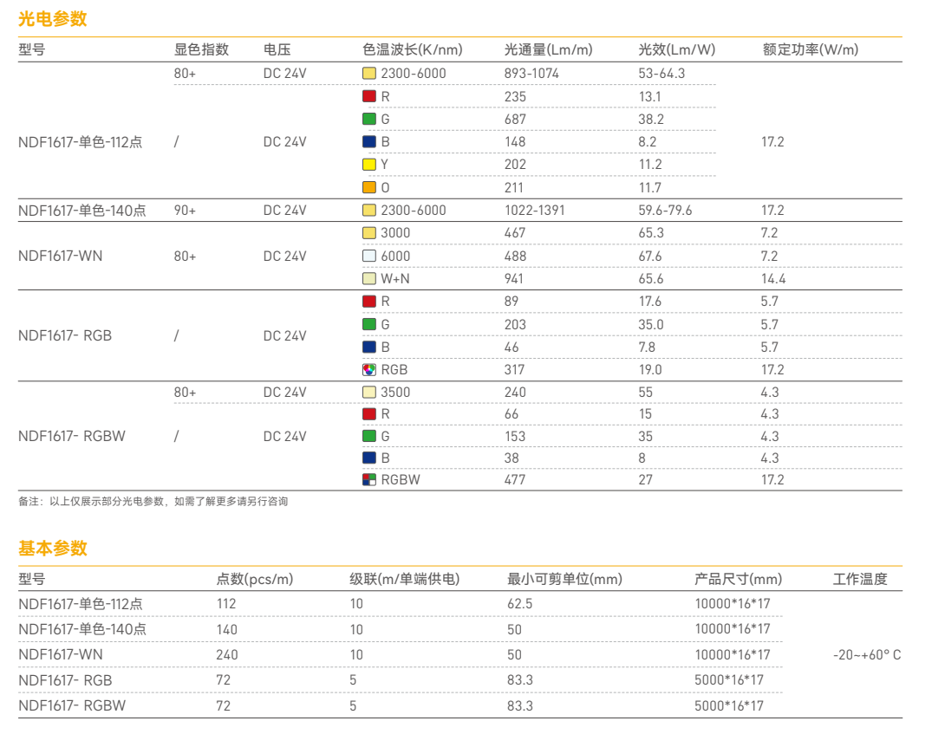Click the 额定功率(W/m) column header
The image size is (932, 734).
coord(810,49)
